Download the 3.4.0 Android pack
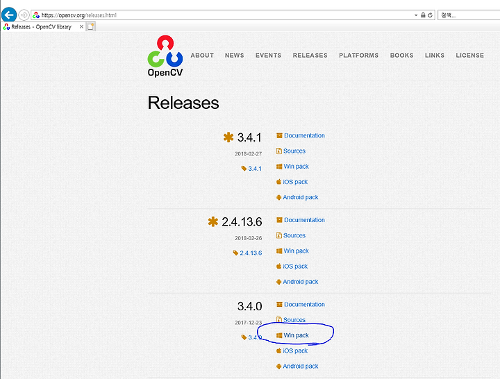500x379 pixels. [301, 367]
